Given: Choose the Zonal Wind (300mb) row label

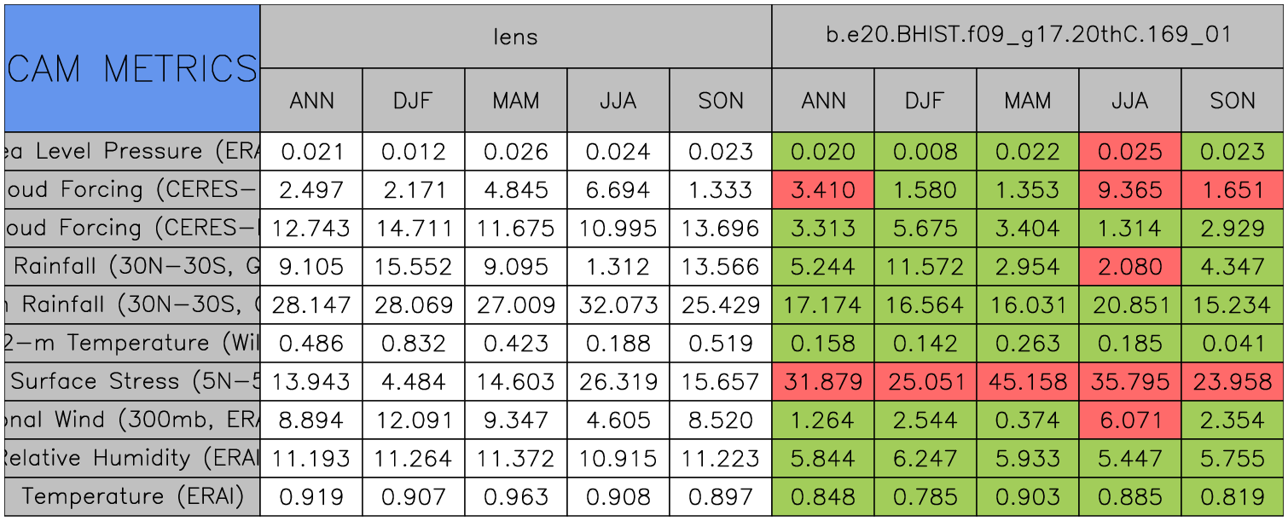Looking at the screenshot, I should (131, 420).
